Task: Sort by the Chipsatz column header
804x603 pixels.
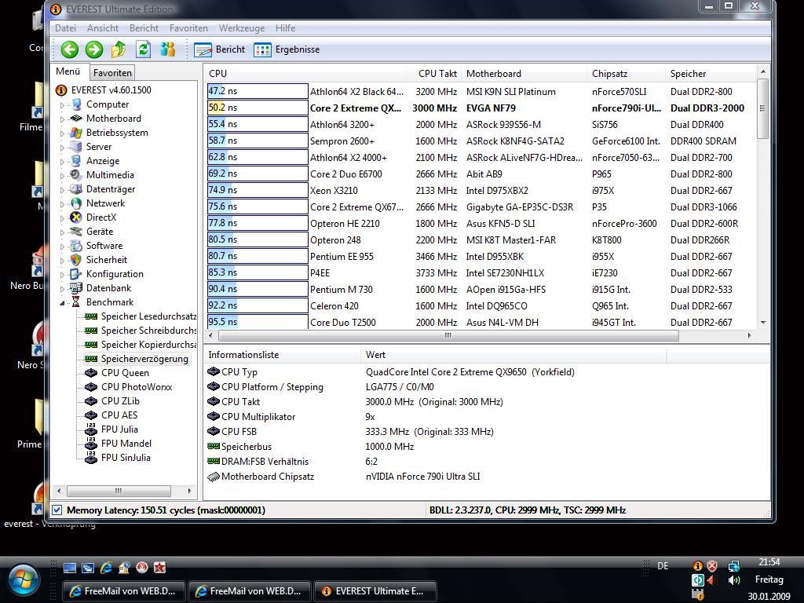Action: [x=626, y=74]
